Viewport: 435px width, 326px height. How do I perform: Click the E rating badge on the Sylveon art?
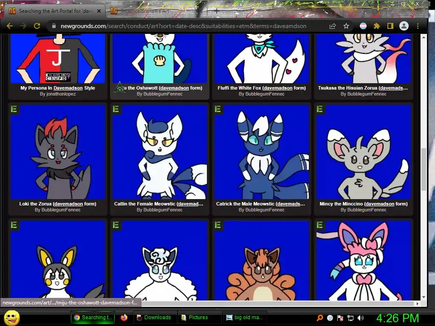[319, 225]
